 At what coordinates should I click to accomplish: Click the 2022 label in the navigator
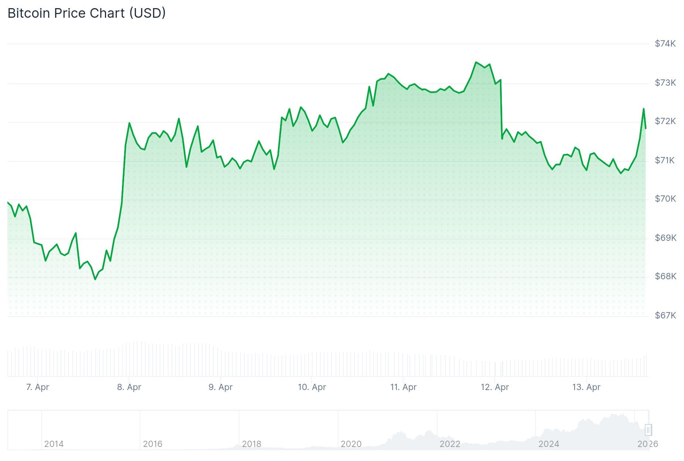click(450, 444)
